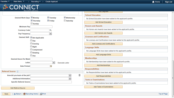The height and width of the screenshot is (98, 174).
Task: Check the Saturday work day checkbox
Action: click(x=65, y=21)
